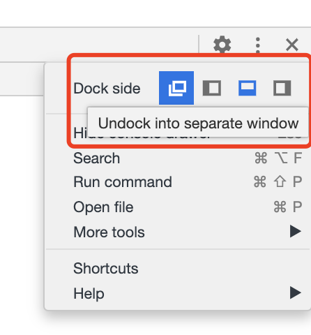311x335 pixels.
Task: Select Run command from the menu
Action: click(x=178, y=181)
